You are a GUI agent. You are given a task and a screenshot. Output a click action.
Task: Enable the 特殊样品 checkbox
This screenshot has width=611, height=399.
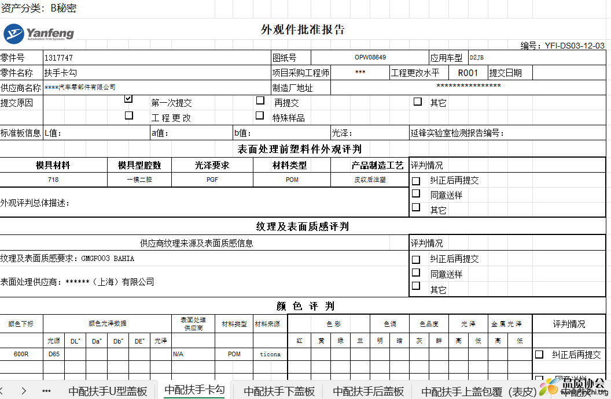point(260,115)
